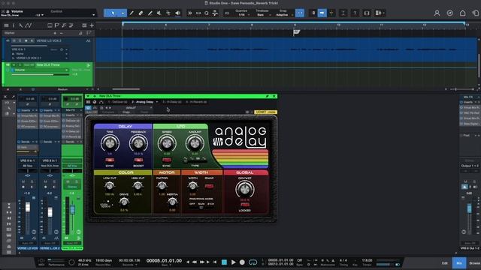The image size is (481, 270).
Task: Click the add track plus icon
Action: pyautogui.click(x=92, y=25)
